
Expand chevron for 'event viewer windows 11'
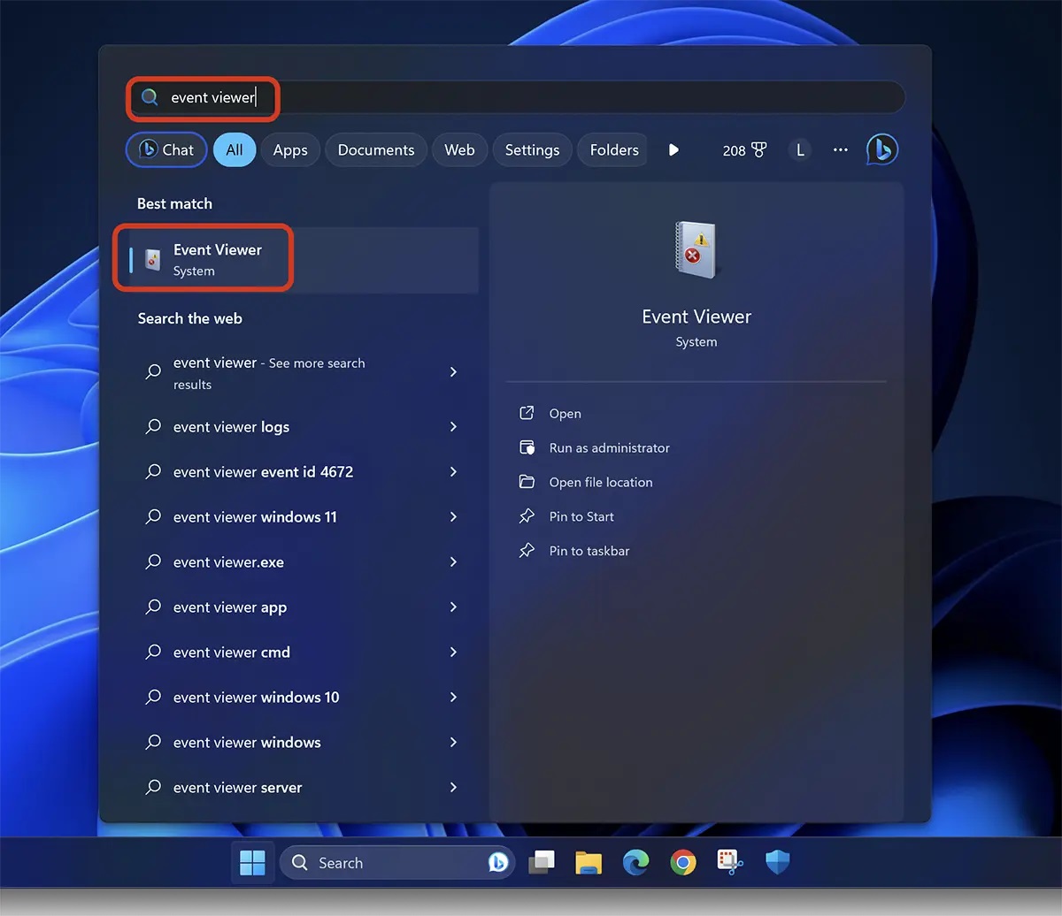click(x=453, y=517)
